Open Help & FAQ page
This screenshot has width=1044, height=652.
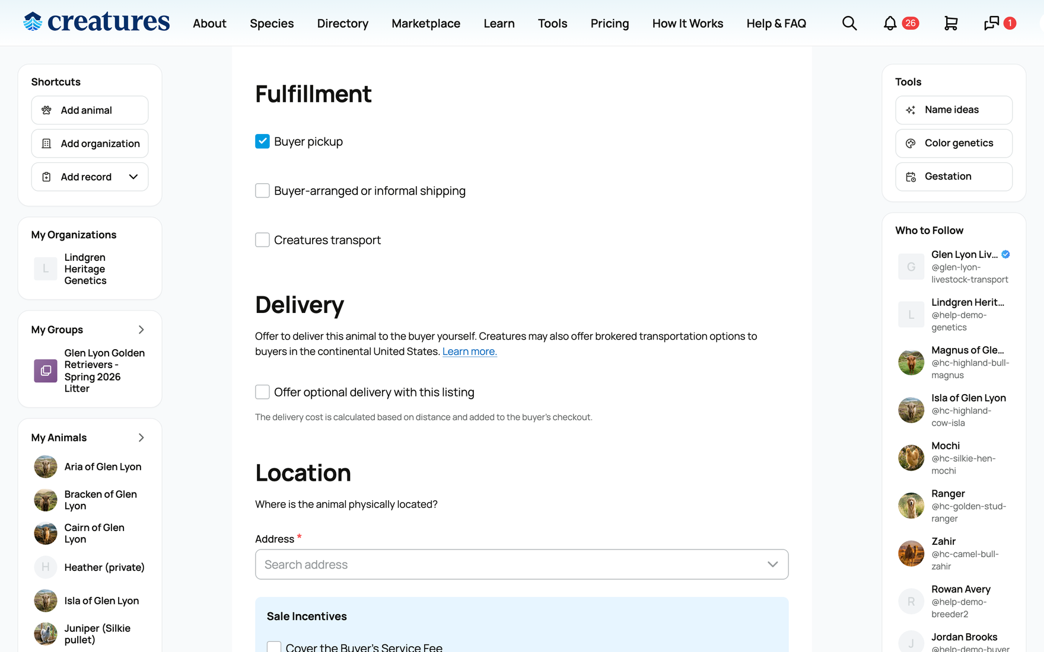[x=776, y=23]
